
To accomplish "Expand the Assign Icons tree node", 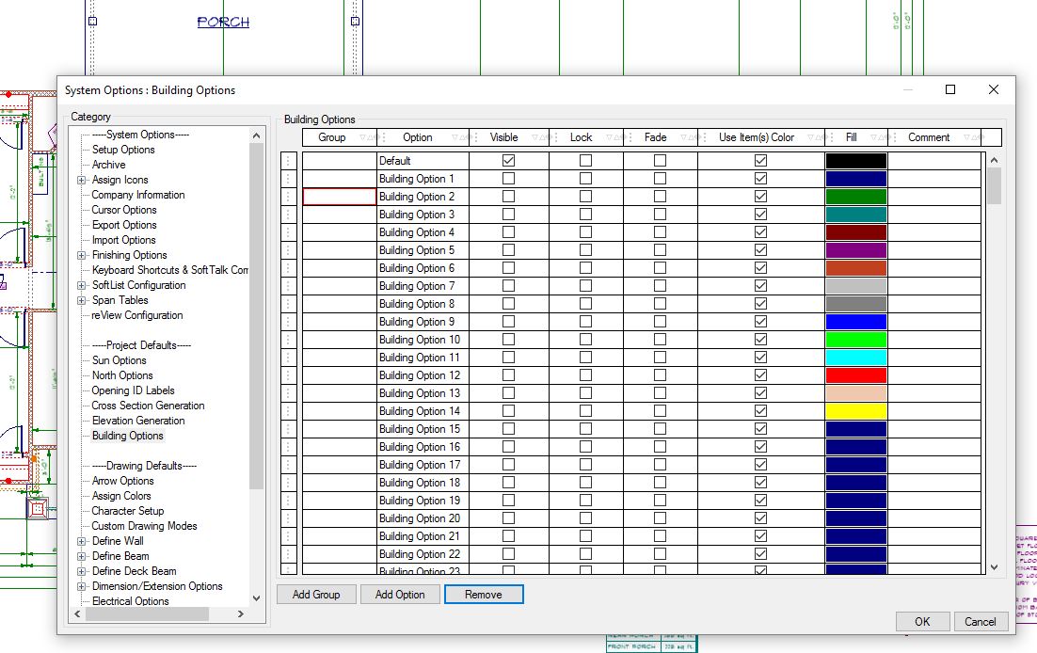I will (82, 180).
